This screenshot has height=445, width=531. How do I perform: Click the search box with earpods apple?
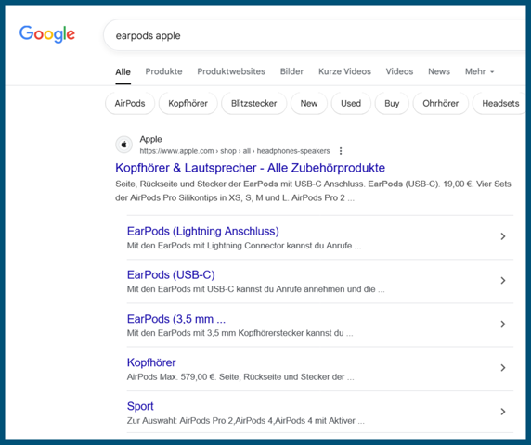pyautogui.click(x=315, y=35)
